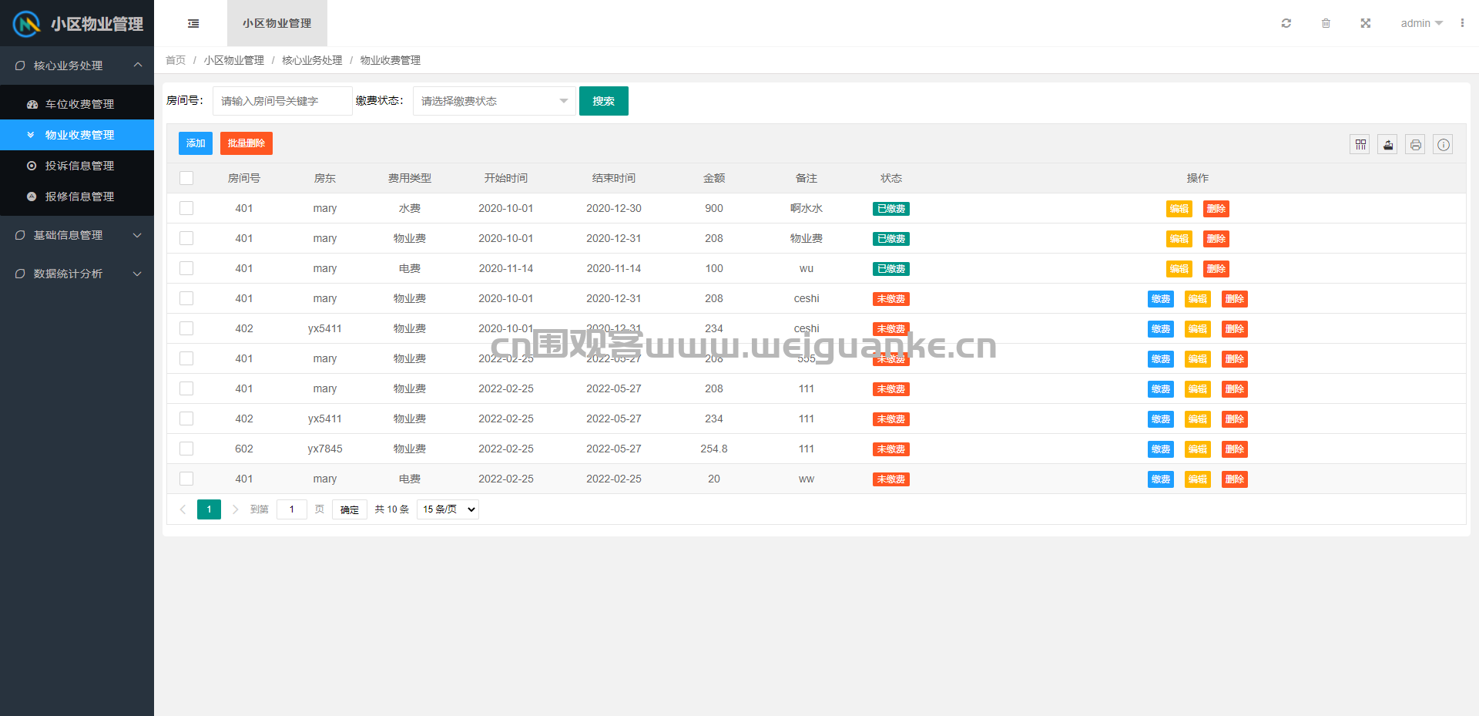Click 删除 for the row with remark 555
Viewport: 1479px width, 716px height.
(1235, 359)
